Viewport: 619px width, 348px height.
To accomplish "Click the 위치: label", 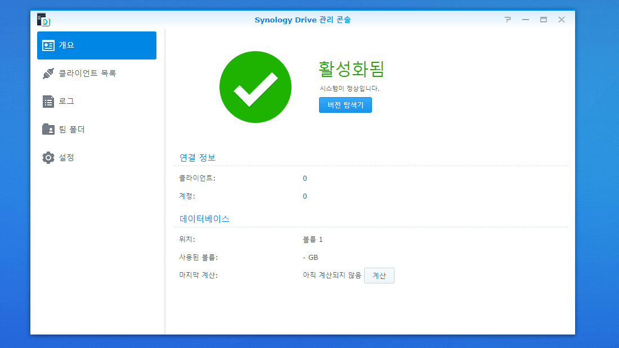I will click(187, 239).
